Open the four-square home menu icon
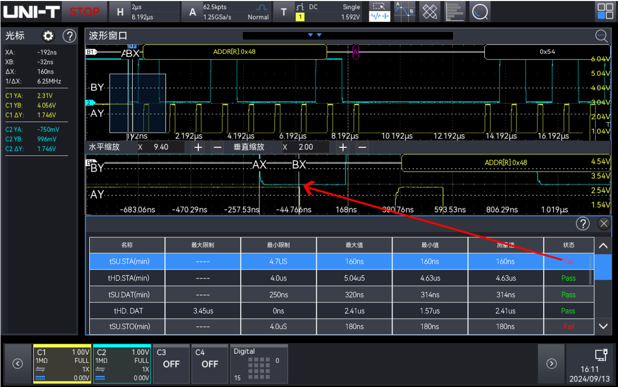The width and height of the screenshot is (618, 387). pyautogui.click(x=605, y=12)
